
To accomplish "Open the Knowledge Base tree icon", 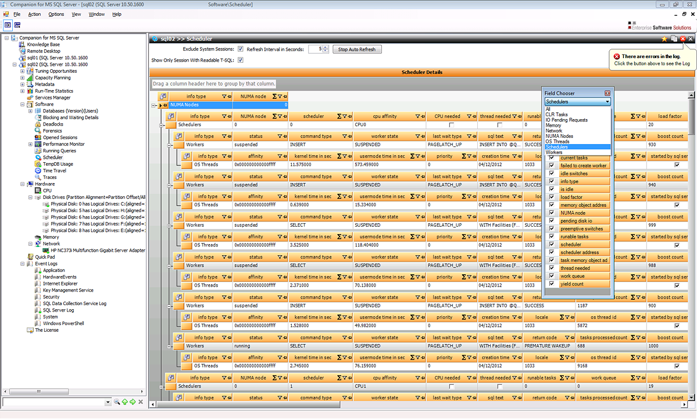I will pyautogui.click(x=22, y=44).
